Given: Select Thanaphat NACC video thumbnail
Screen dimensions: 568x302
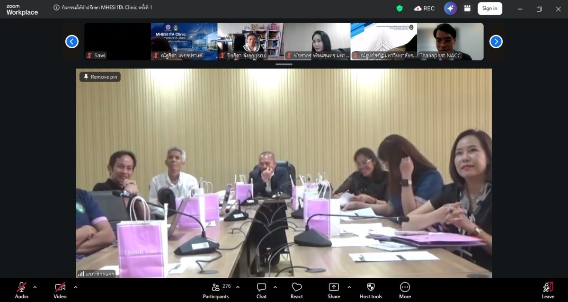Looking at the screenshot, I should point(450,42).
